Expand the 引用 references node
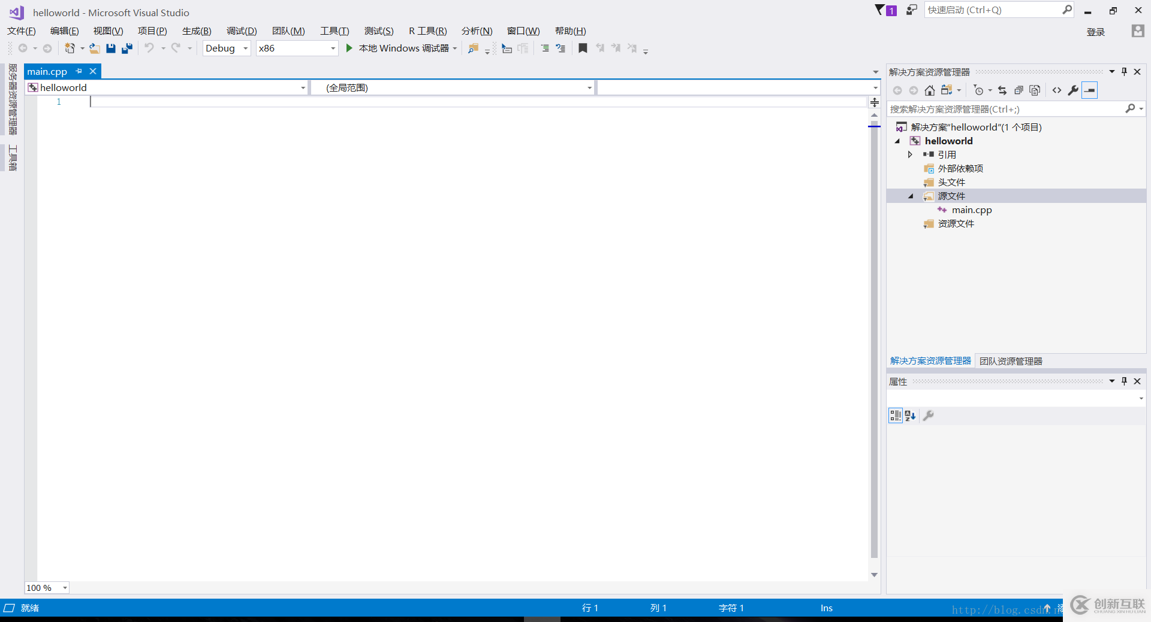 click(910, 154)
